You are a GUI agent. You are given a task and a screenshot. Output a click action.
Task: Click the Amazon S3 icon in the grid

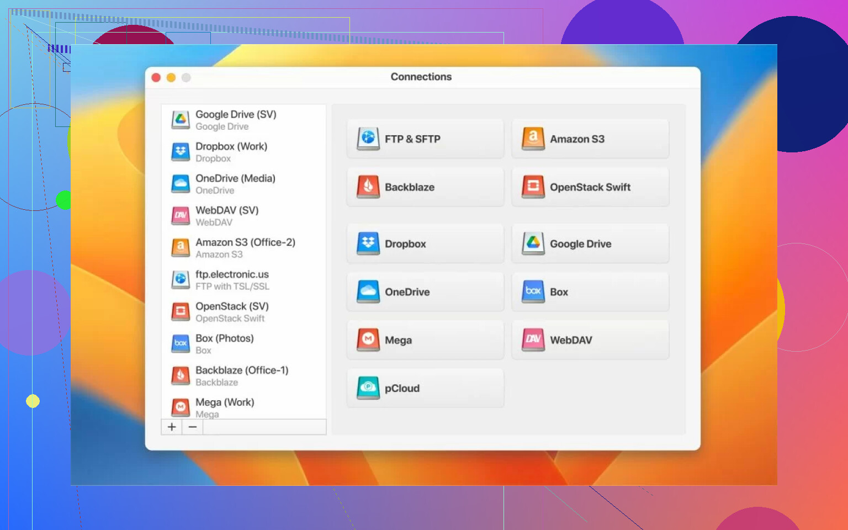coord(533,139)
